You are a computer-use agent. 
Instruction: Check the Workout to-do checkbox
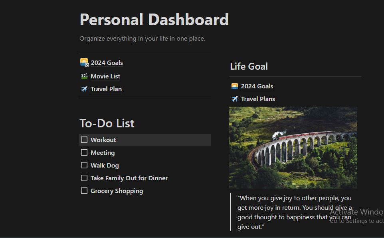tap(84, 140)
